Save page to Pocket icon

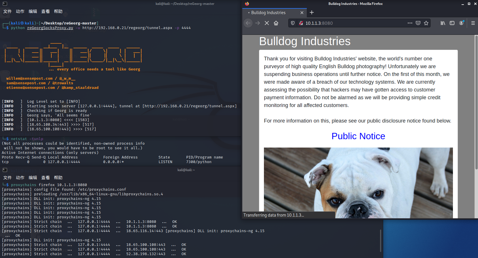[418, 23]
